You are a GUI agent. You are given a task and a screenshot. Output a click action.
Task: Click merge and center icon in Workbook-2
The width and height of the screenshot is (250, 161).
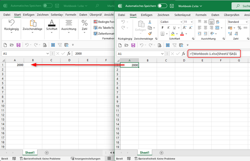click(217, 28)
